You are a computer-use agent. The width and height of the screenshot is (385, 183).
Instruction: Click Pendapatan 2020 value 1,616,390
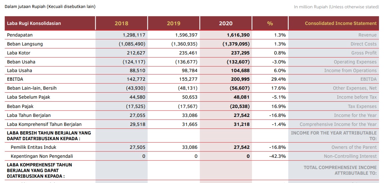tap(238, 35)
